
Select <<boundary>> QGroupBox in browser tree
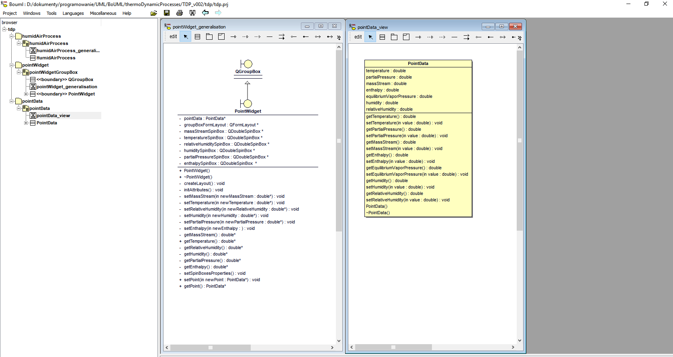tap(65, 79)
